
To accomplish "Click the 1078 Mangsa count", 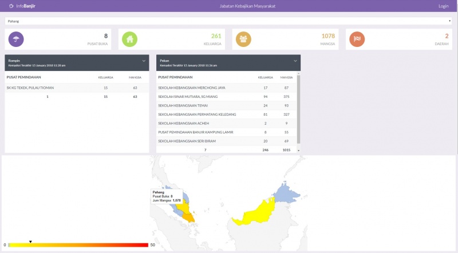I will (328, 36).
